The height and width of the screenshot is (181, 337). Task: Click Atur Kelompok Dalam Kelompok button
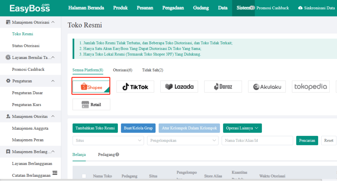coord(189,128)
